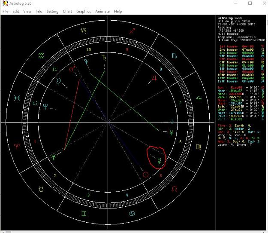Select the Neptune trident glyph in the chart
The height and width of the screenshot is (233, 268).
point(45,107)
